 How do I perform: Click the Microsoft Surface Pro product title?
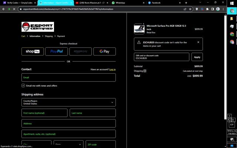[166, 27]
